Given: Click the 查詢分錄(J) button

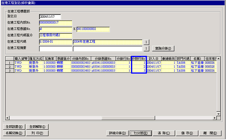Looking at the screenshot, I should coord(163,49).
